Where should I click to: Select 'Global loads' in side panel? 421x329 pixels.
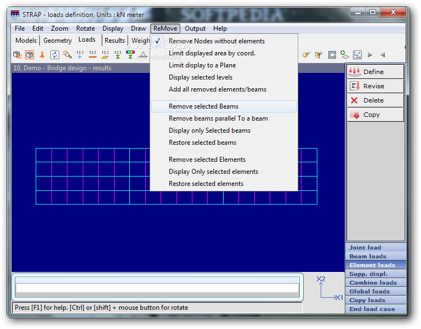pyautogui.click(x=376, y=291)
